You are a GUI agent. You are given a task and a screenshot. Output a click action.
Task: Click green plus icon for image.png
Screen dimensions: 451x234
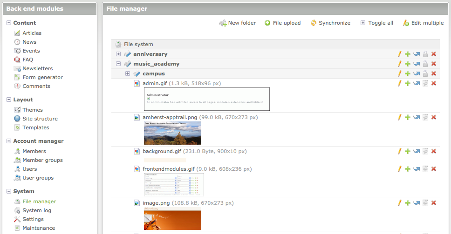[408, 203]
